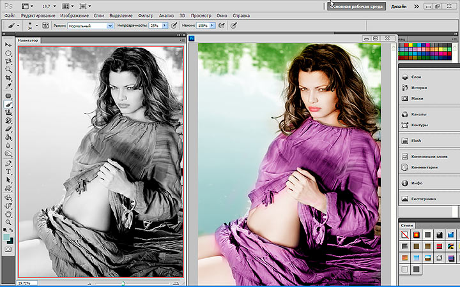This screenshot has width=460, height=287.
Task: Click the Navigator zoom percentage field
Action: (27, 283)
